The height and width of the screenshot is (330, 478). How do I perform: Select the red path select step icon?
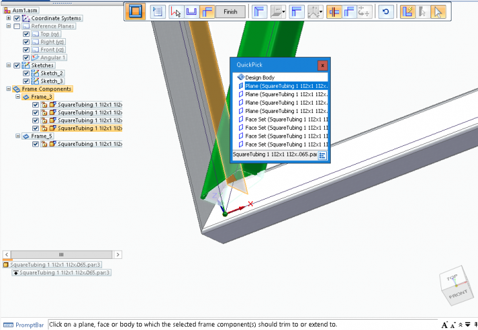point(176,11)
